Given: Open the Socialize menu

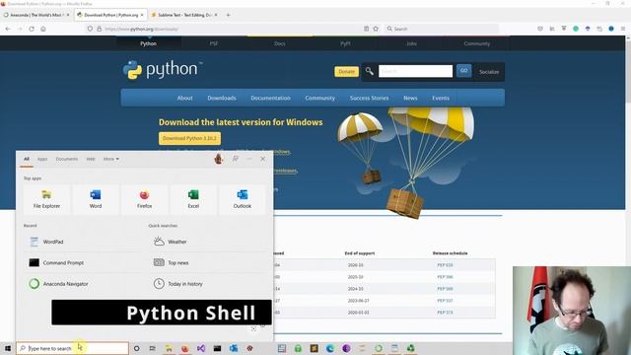Looking at the screenshot, I should [489, 72].
